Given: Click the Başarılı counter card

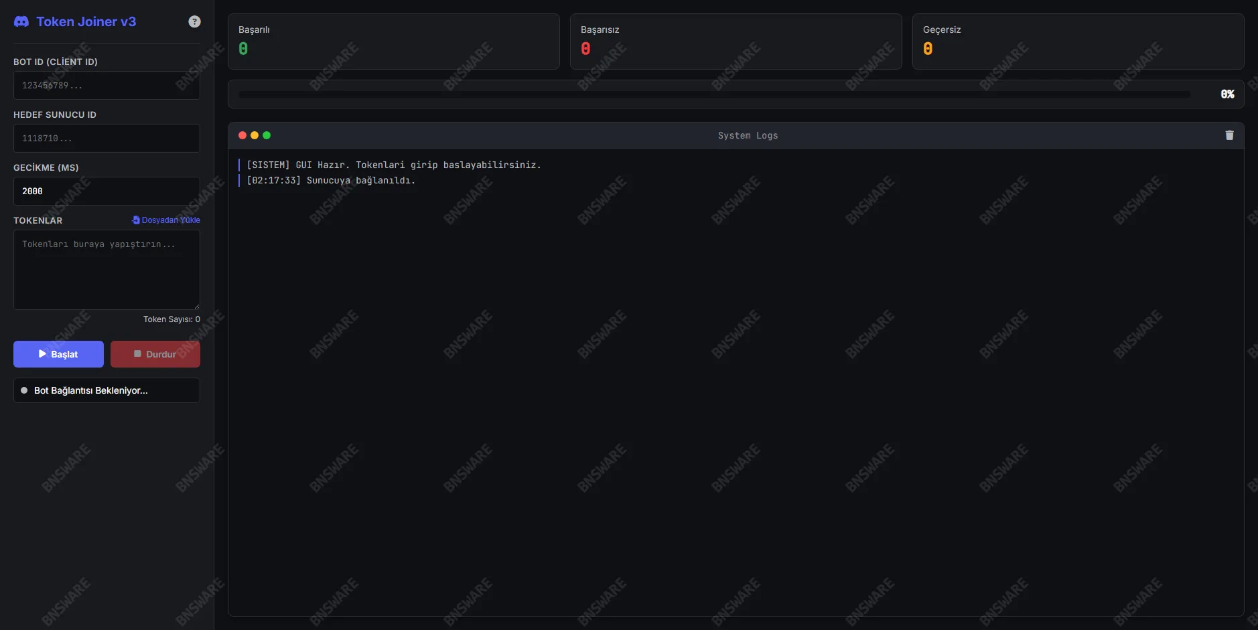Looking at the screenshot, I should pyautogui.click(x=394, y=42).
